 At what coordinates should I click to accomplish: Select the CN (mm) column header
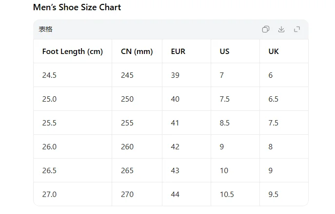coord(137,52)
